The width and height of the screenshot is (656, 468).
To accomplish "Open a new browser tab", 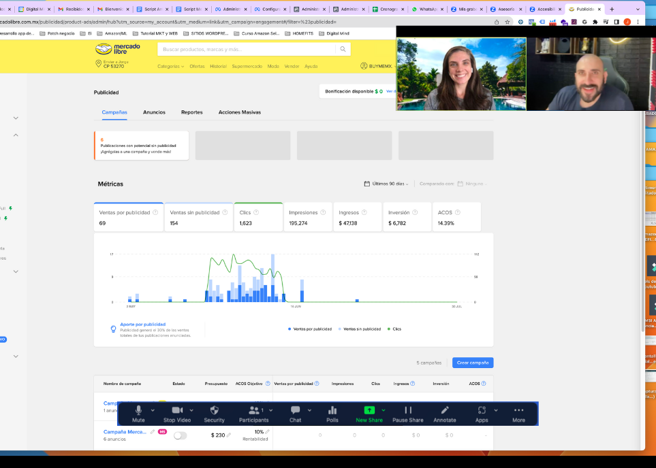I will 612,9.
